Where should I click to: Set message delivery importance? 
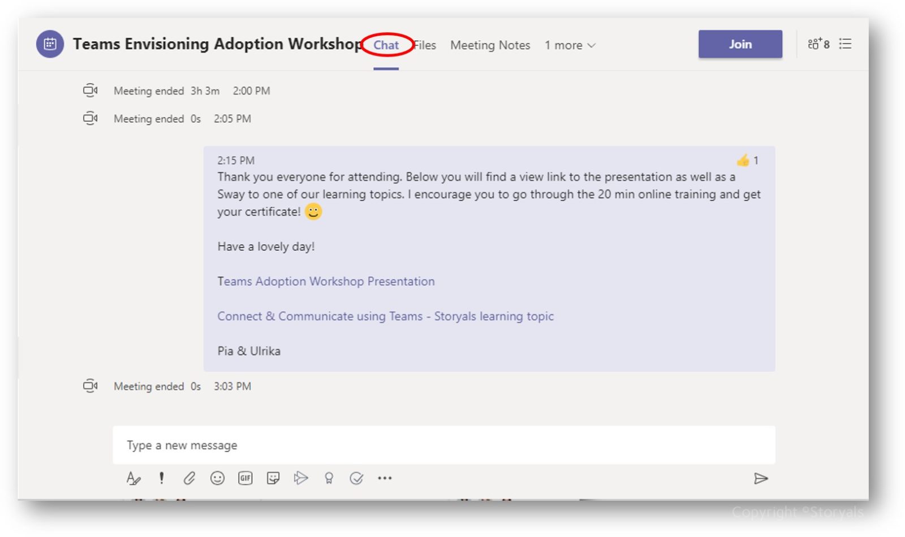click(x=162, y=478)
